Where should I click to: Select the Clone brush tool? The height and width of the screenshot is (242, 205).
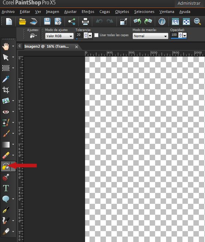coord(6,123)
